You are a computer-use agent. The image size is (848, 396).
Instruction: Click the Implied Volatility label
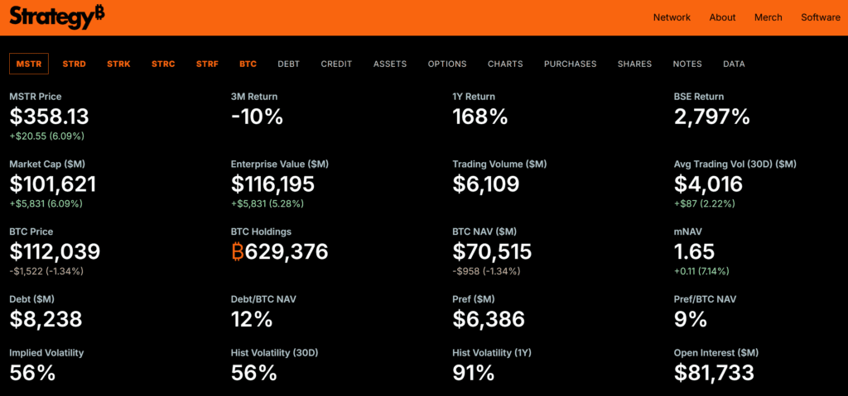tap(46, 353)
